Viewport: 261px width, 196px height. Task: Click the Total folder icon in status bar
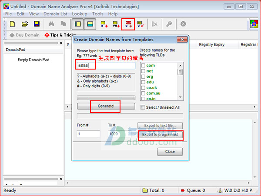pos(145,190)
